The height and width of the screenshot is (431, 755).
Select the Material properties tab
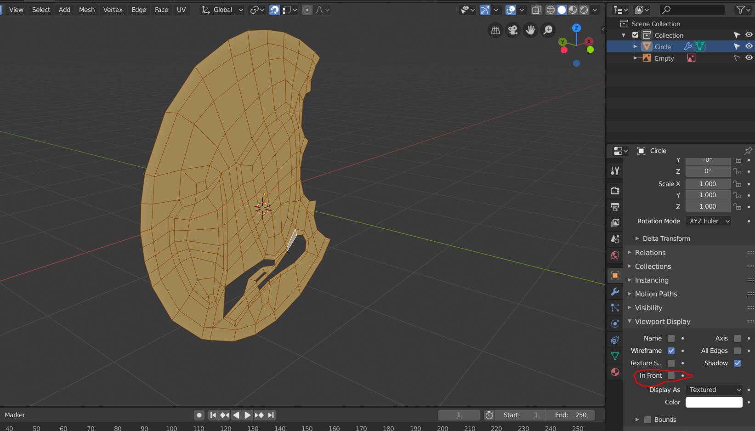[615, 372]
